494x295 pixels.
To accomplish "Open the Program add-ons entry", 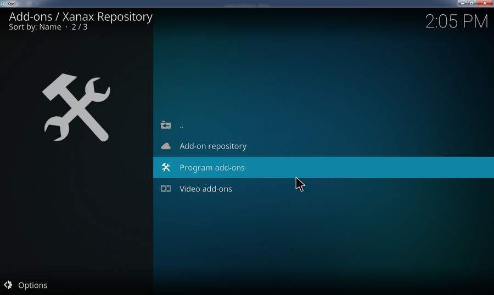I will [323, 167].
